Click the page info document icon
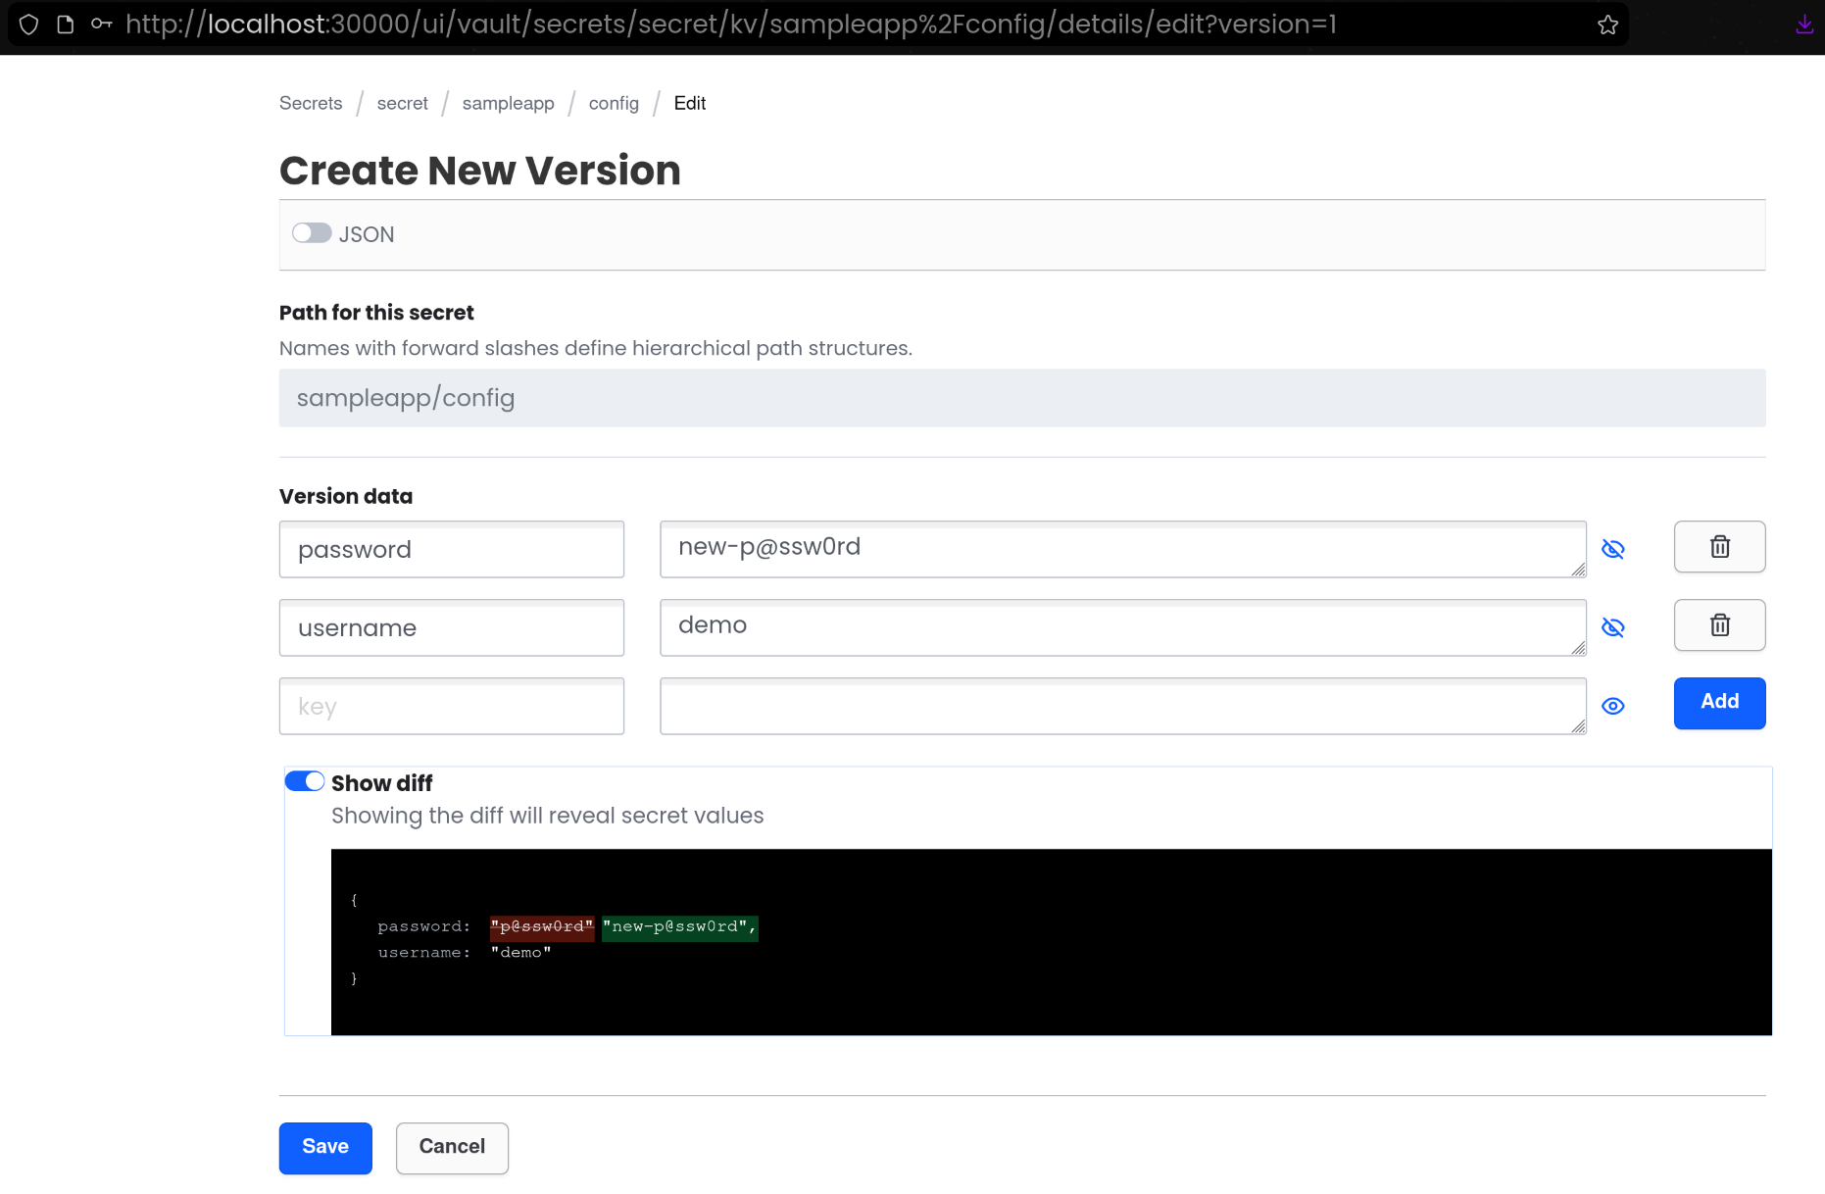The width and height of the screenshot is (1825, 1194). [66, 25]
